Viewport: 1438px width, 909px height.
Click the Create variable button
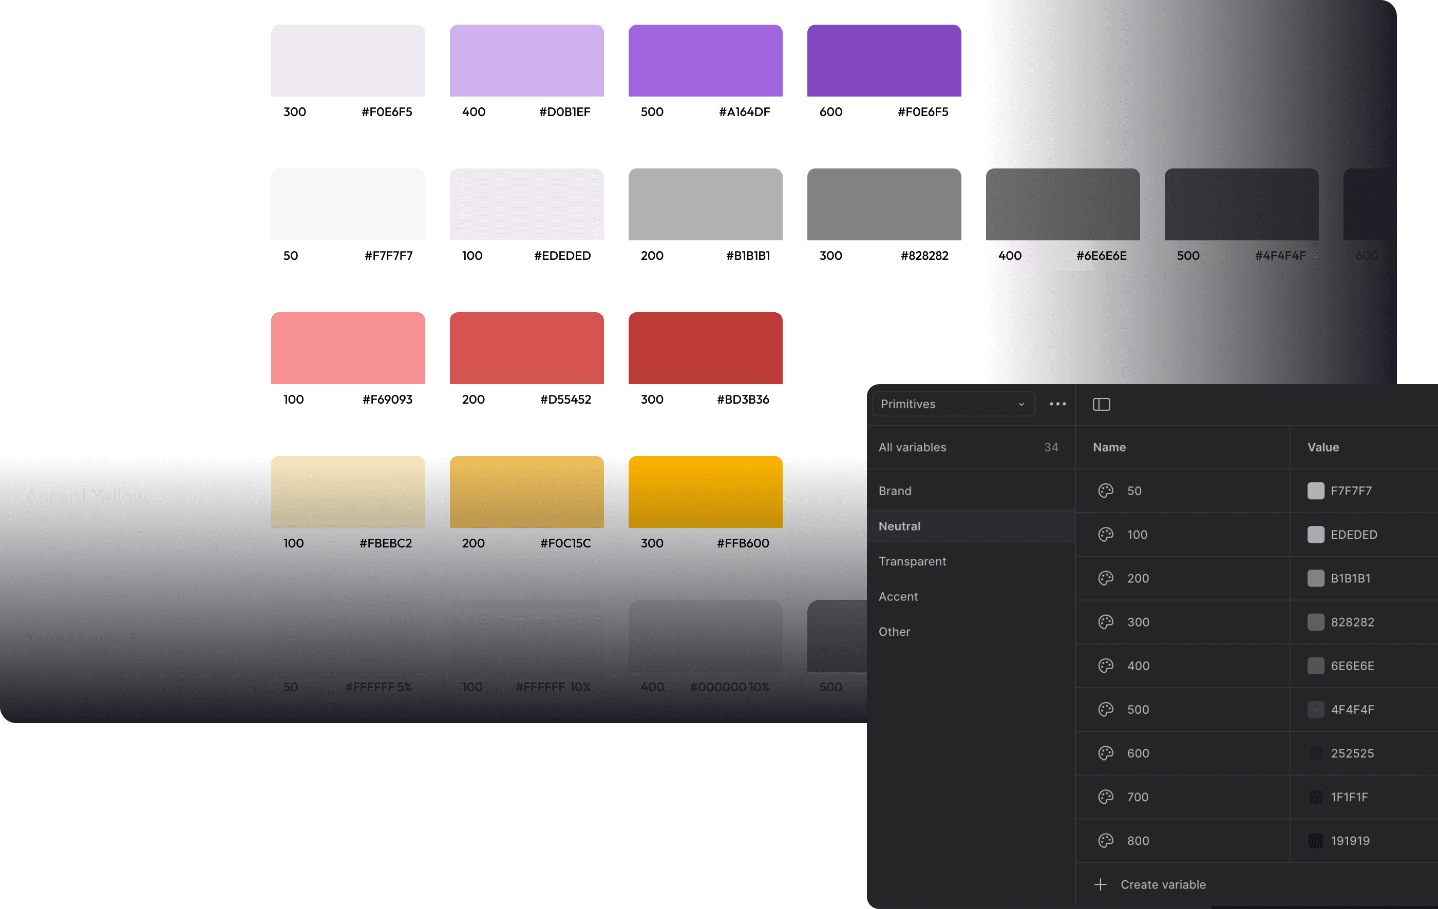[x=1162, y=884]
